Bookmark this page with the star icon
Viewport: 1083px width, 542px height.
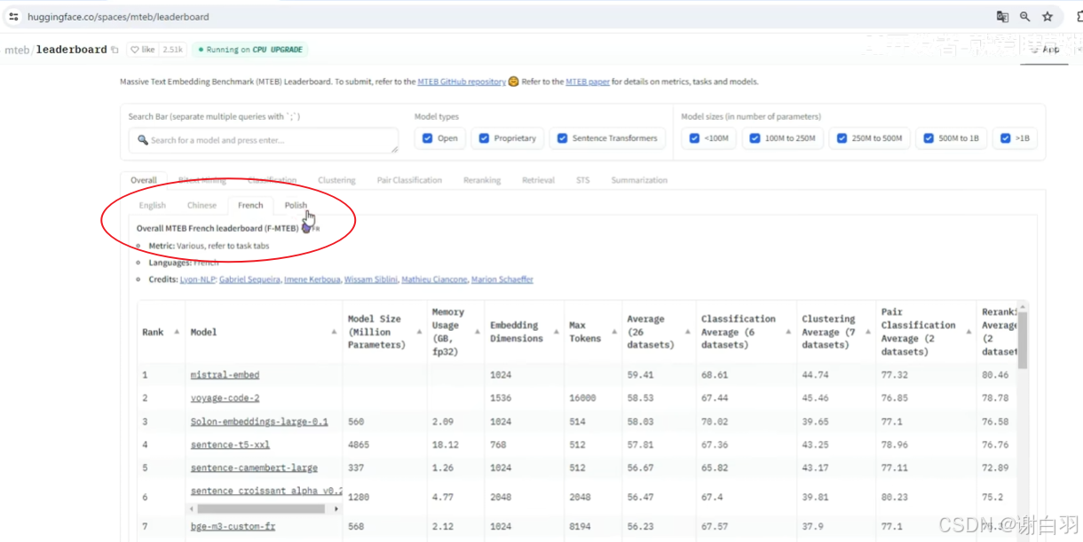coord(1047,17)
